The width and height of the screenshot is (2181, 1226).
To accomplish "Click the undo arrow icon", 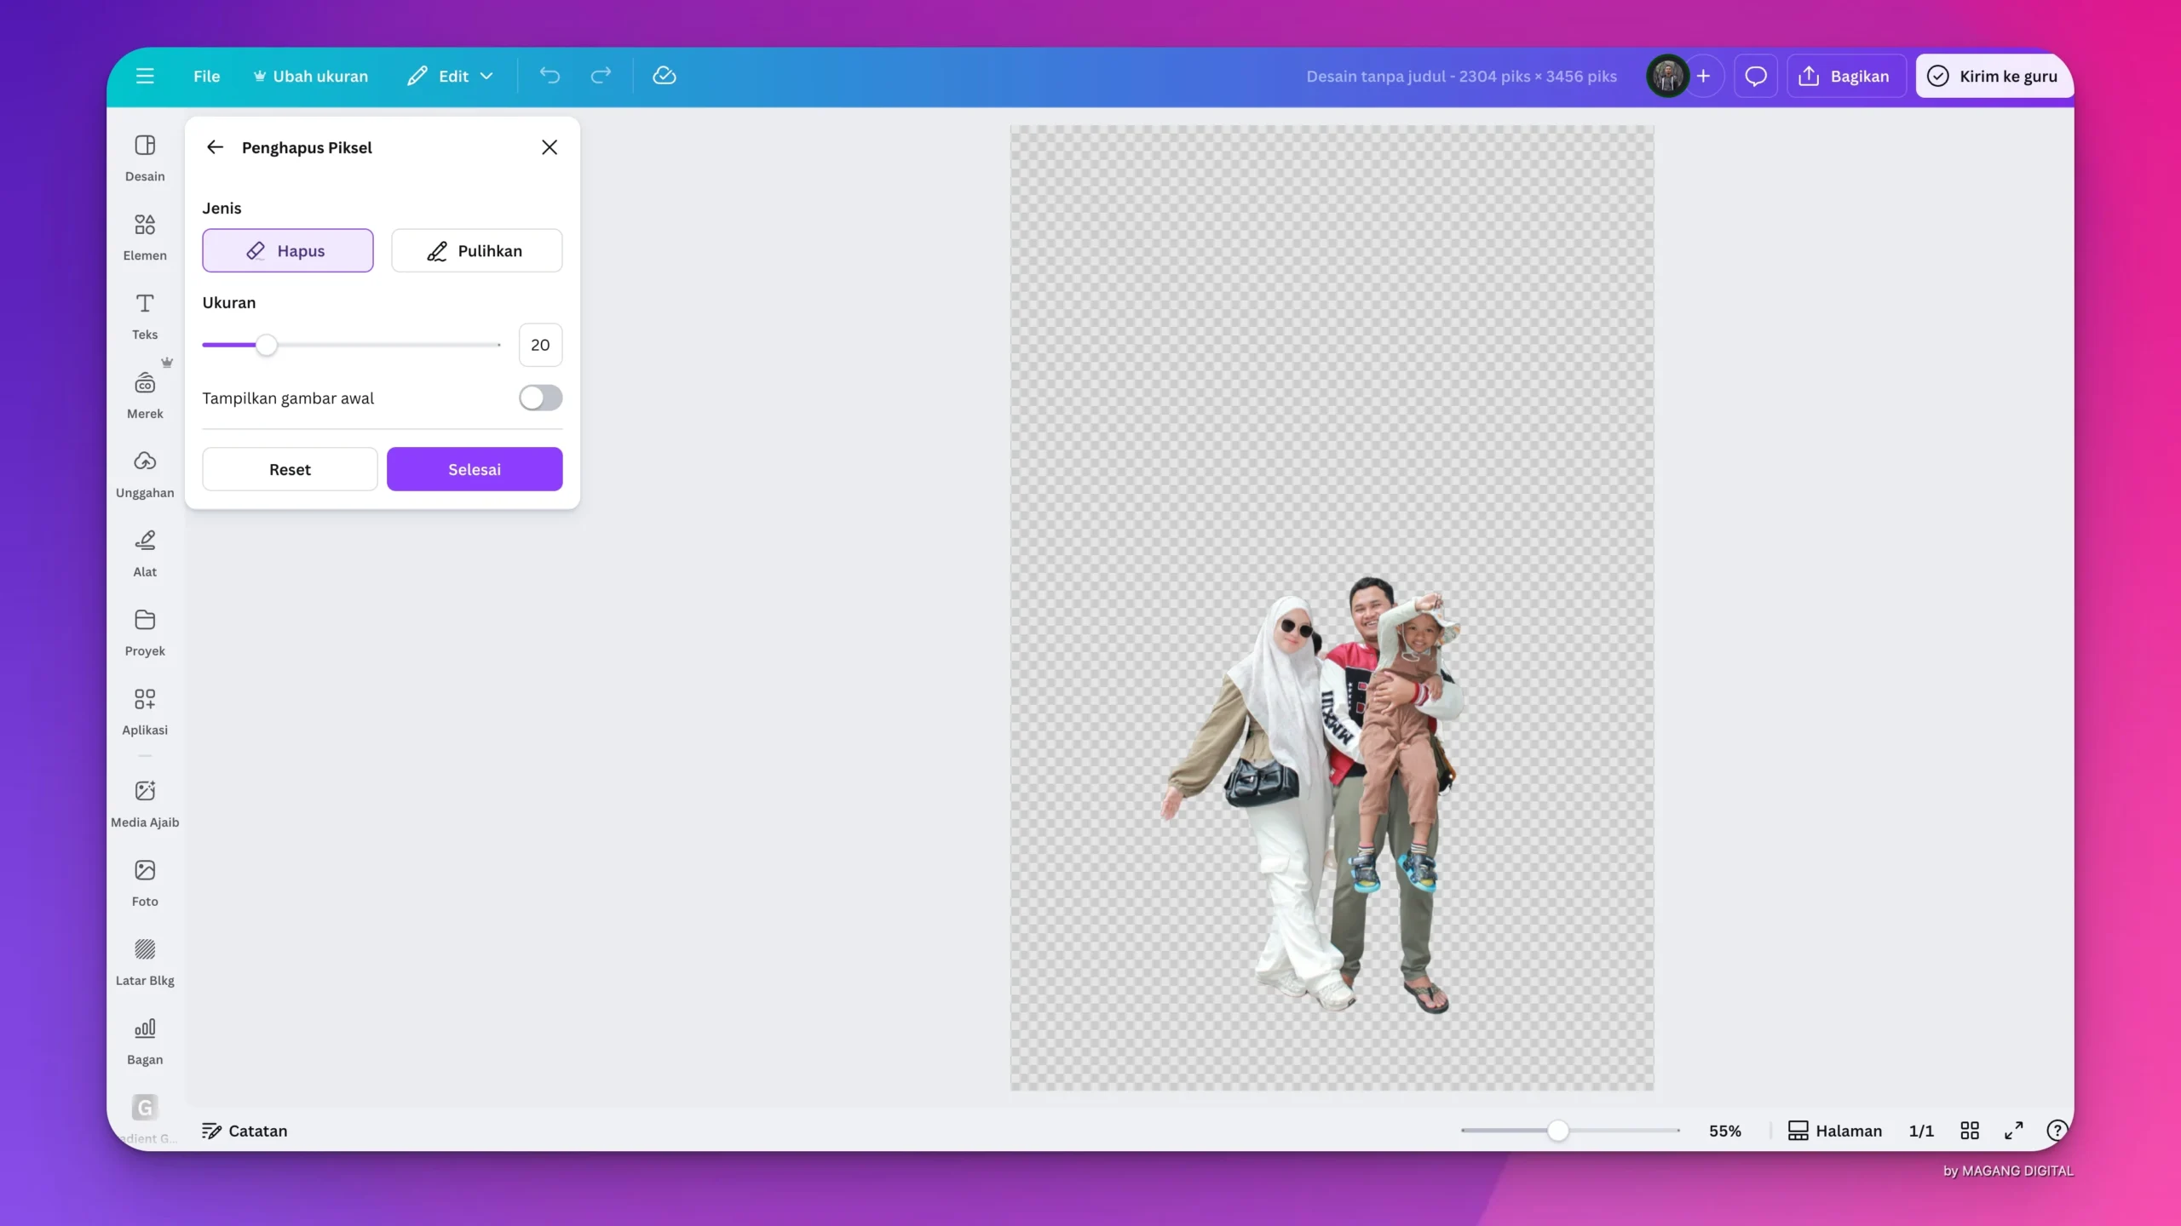I will click(550, 76).
